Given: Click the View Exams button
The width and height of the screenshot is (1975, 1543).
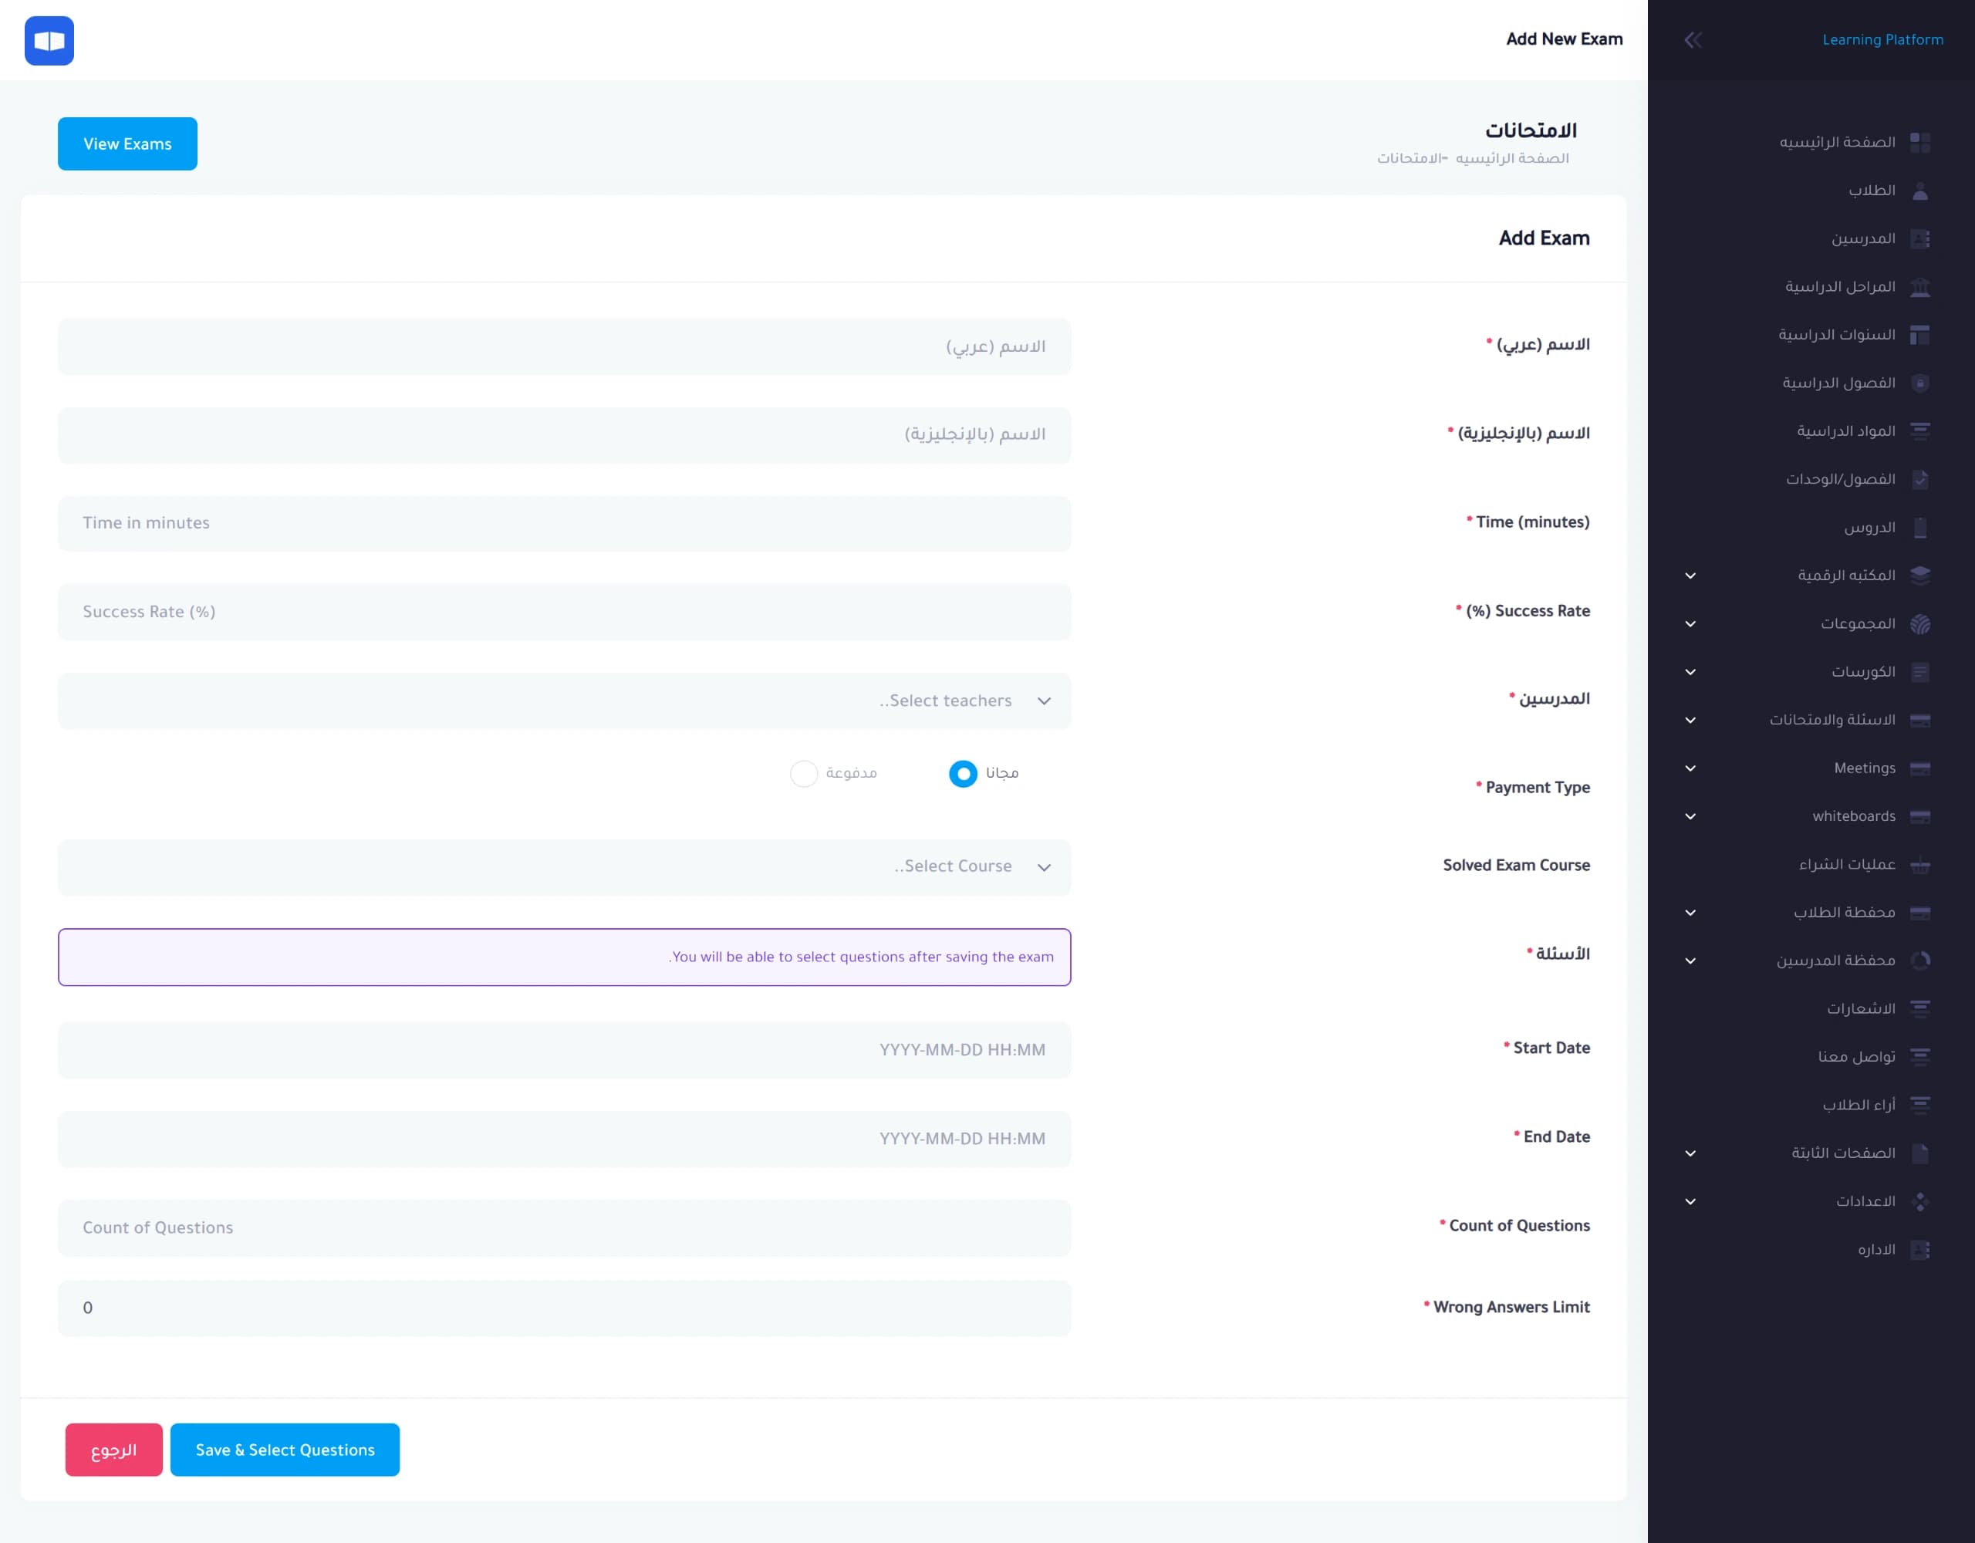Looking at the screenshot, I should (127, 143).
